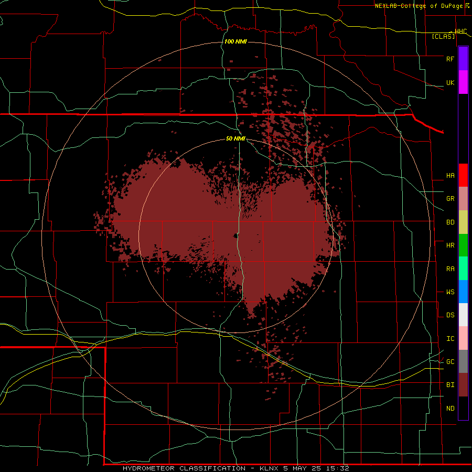Click the RF legend label
The image size is (472, 472).
[450, 59]
